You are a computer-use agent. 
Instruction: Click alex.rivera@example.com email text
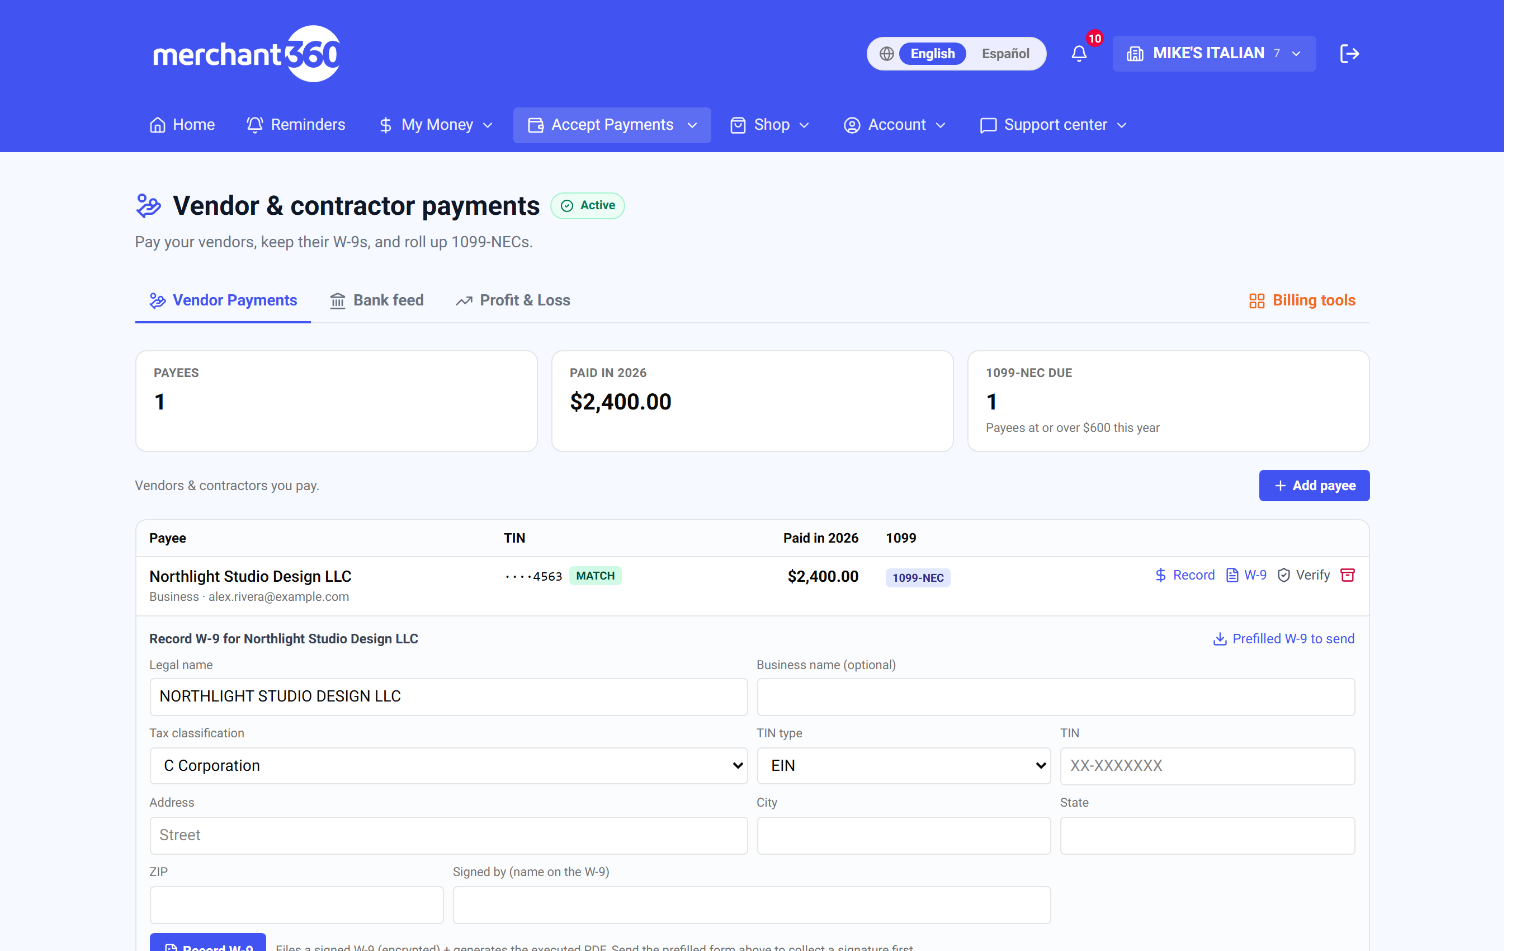(278, 597)
